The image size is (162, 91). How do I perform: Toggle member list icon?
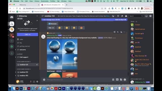126,16
